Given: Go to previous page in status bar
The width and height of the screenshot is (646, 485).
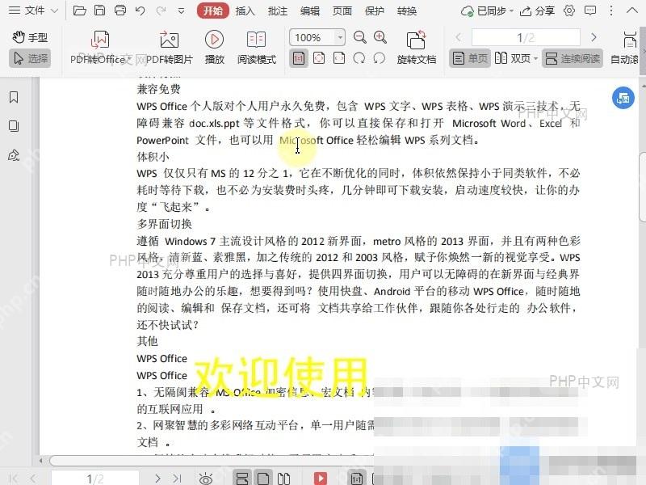Looking at the screenshot, I should coord(33,479).
